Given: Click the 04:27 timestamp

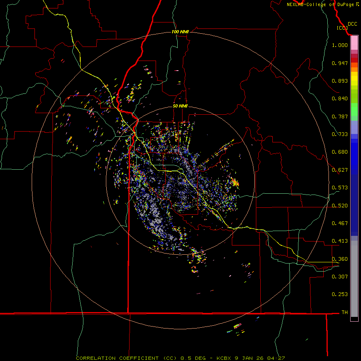Looking at the screenshot, I should click(276, 358).
